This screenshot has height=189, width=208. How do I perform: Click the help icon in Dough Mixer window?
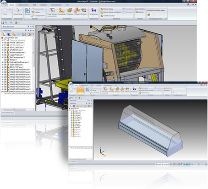click(188, 5)
